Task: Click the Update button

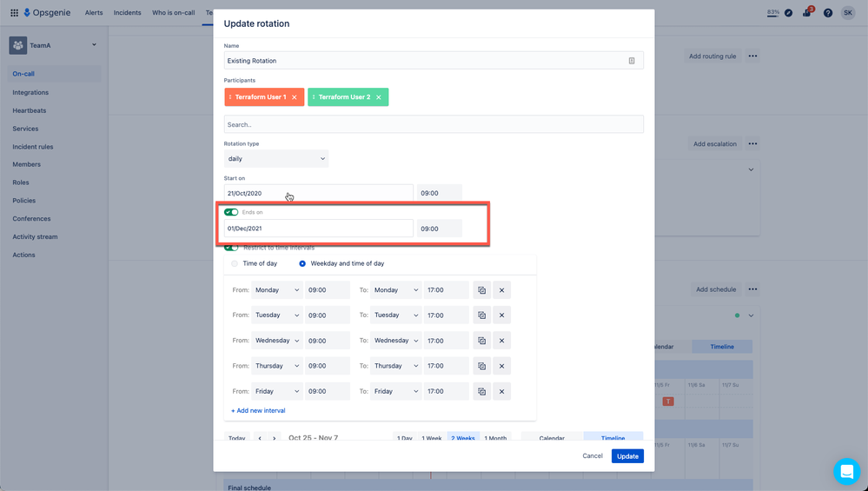Action: 627,456
